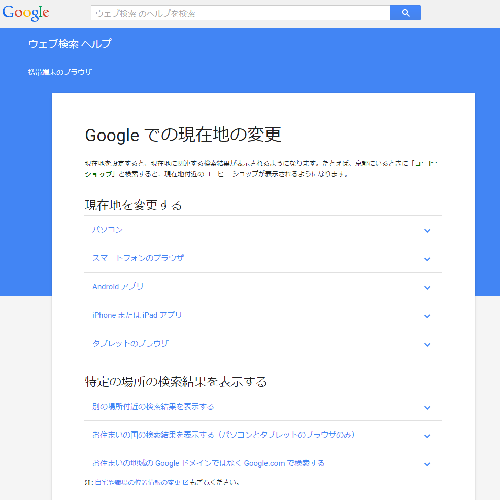Click the chevron beside スマートフォンのブラウザ
Image resolution: width=500 pixels, height=500 pixels.
427,259
